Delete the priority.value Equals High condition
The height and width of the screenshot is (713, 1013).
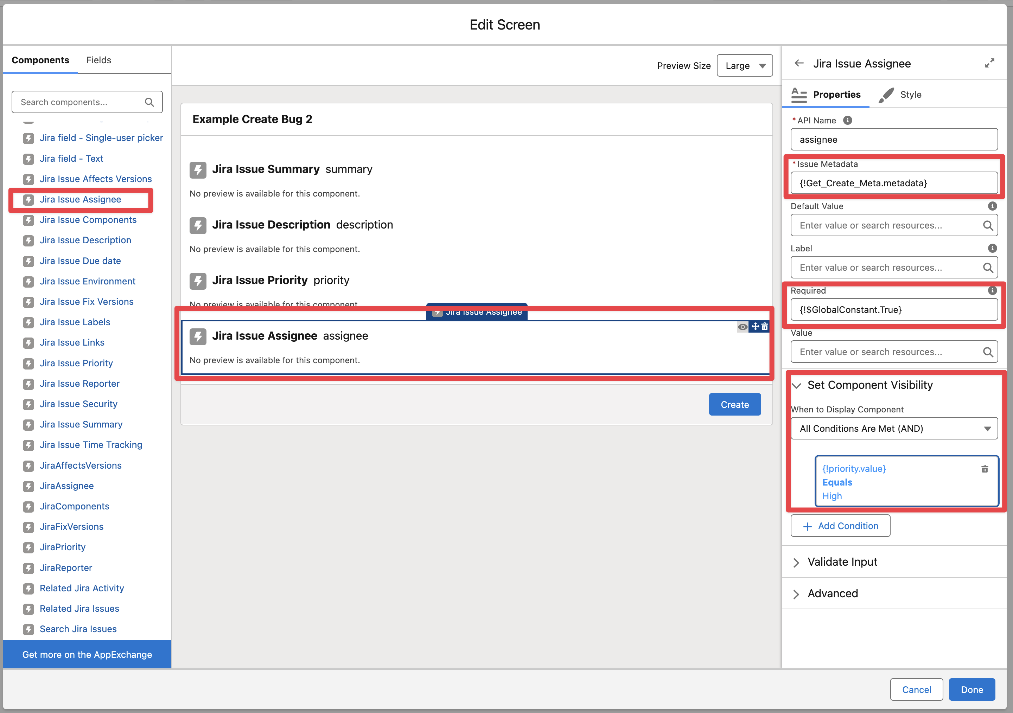(x=984, y=468)
